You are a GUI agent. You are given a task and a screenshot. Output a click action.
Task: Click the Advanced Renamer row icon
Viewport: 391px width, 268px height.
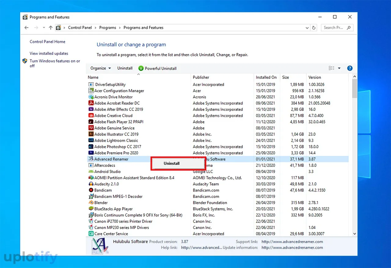pos(91,159)
